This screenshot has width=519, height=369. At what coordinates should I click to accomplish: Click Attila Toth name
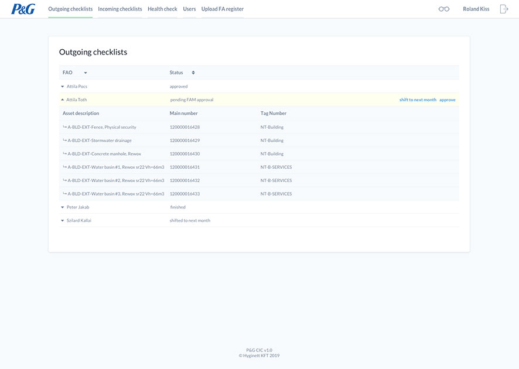click(77, 100)
